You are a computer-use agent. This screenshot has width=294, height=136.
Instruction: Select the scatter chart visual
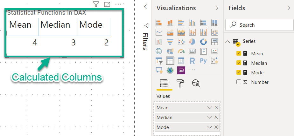(181, 42)
